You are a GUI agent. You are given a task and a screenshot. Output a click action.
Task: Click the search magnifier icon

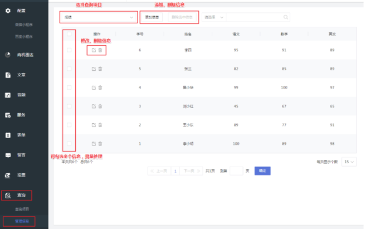286,17
